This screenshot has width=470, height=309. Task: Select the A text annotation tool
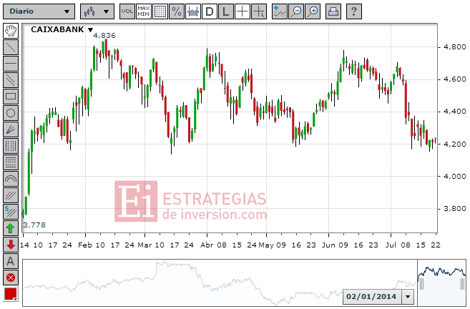11,261
